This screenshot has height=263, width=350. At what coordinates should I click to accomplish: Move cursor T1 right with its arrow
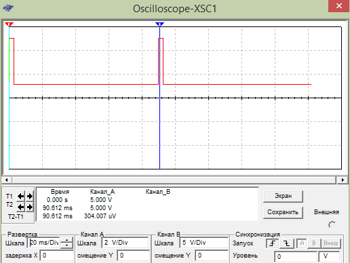click(30, 196)
